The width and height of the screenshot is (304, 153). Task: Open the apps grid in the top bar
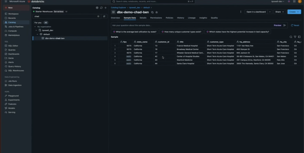click(x=294, y=1)
